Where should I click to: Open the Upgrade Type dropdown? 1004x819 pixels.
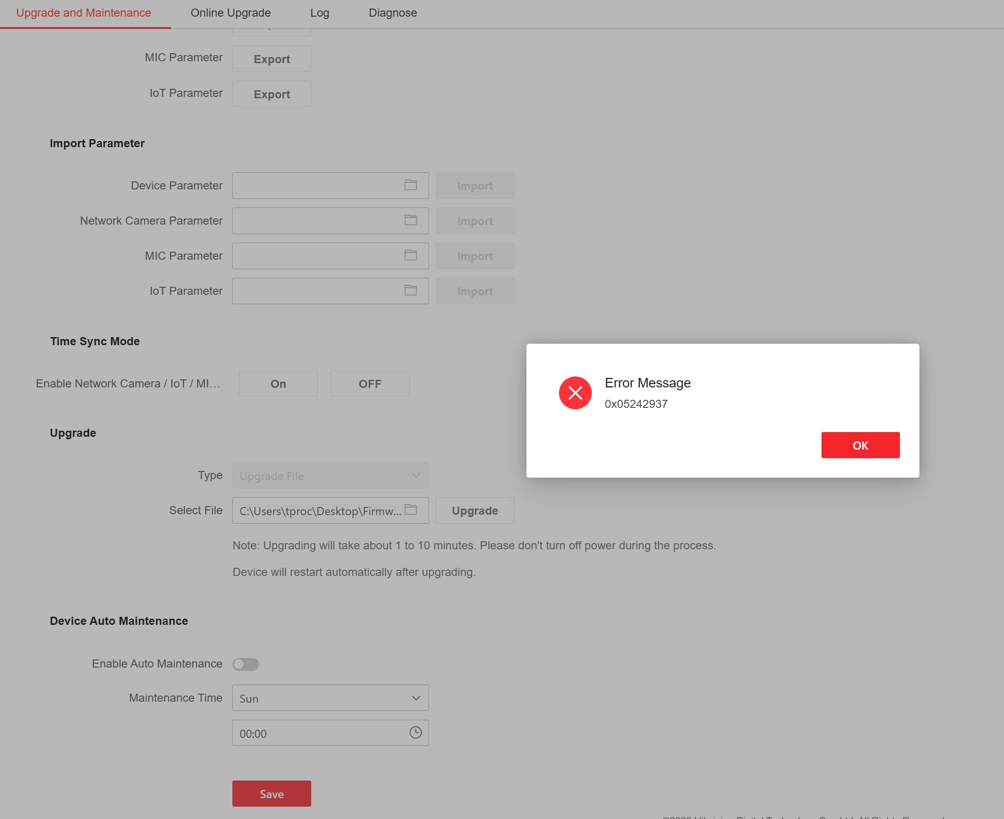pyautogui.click(x=330, y=476)
